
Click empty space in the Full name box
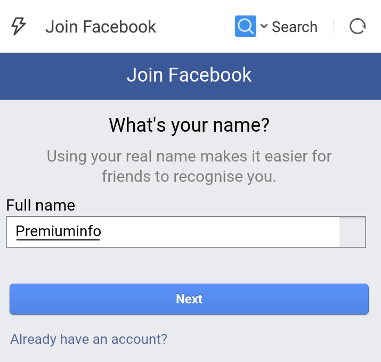tap(218, 232)
